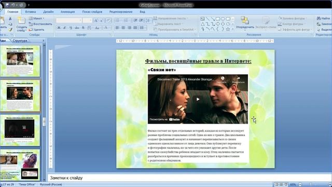Viewport: 332px width, 187px height.
Task: Select the oval shape in gallery
Action: tap(223, 19)
